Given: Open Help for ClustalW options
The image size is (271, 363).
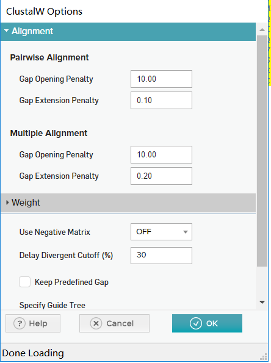Looking at the screenshot, I should point(33,323).
